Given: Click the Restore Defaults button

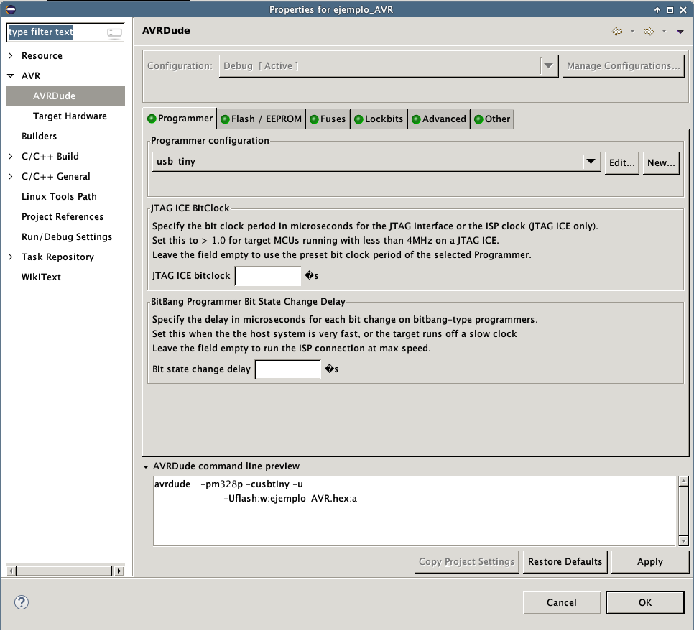Looking at the screenshot, I should pos(565,562).
